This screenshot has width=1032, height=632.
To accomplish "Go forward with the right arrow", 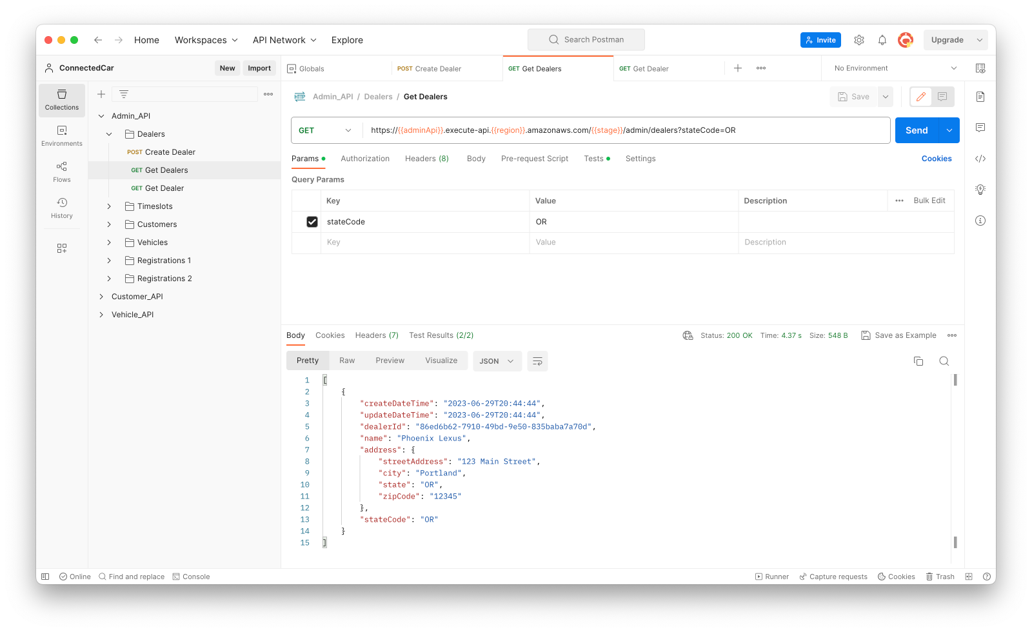I will pos(119,40).
